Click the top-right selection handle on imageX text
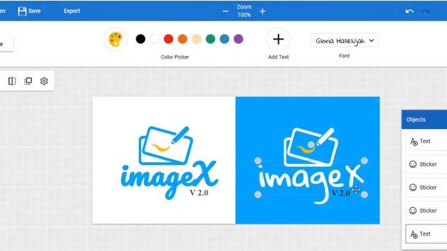This screenshot has height=251, width=447. (365, 161)
